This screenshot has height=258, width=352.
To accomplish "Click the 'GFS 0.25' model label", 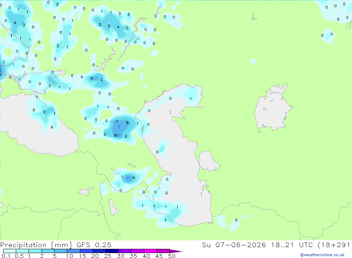I will pyautogui.click(x=94, y=245).
